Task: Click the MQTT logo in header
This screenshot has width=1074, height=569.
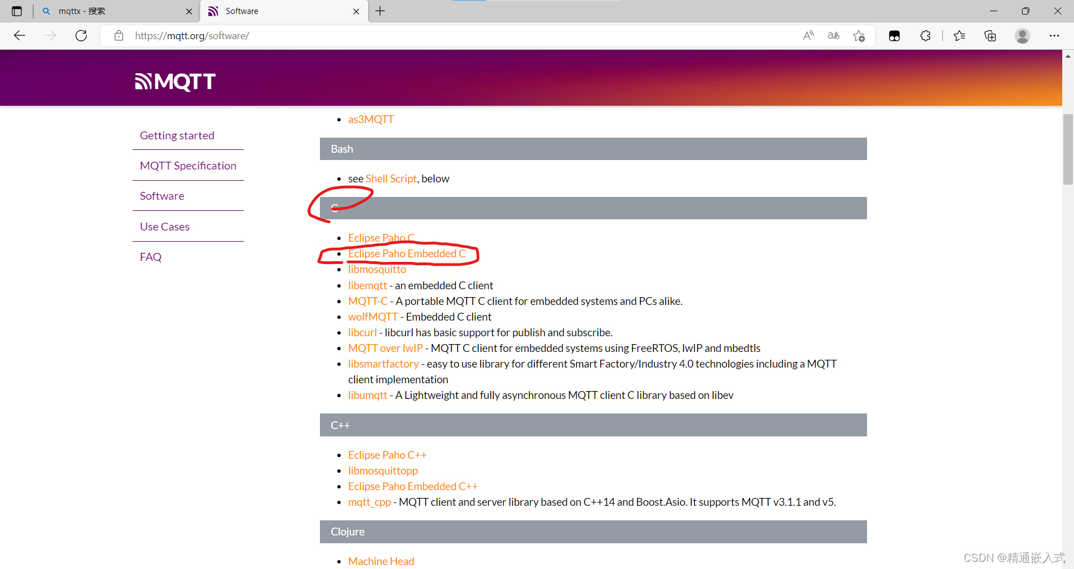Action: click(175, 82)
